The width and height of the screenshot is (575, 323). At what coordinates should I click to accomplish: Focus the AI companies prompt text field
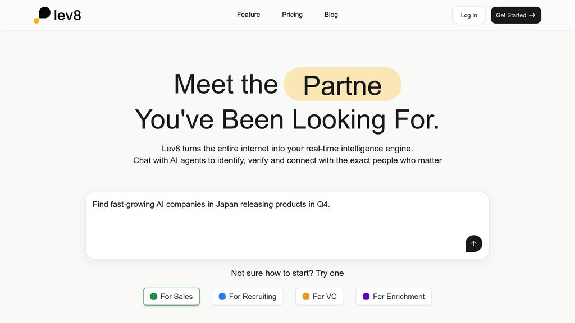[281, 224]
